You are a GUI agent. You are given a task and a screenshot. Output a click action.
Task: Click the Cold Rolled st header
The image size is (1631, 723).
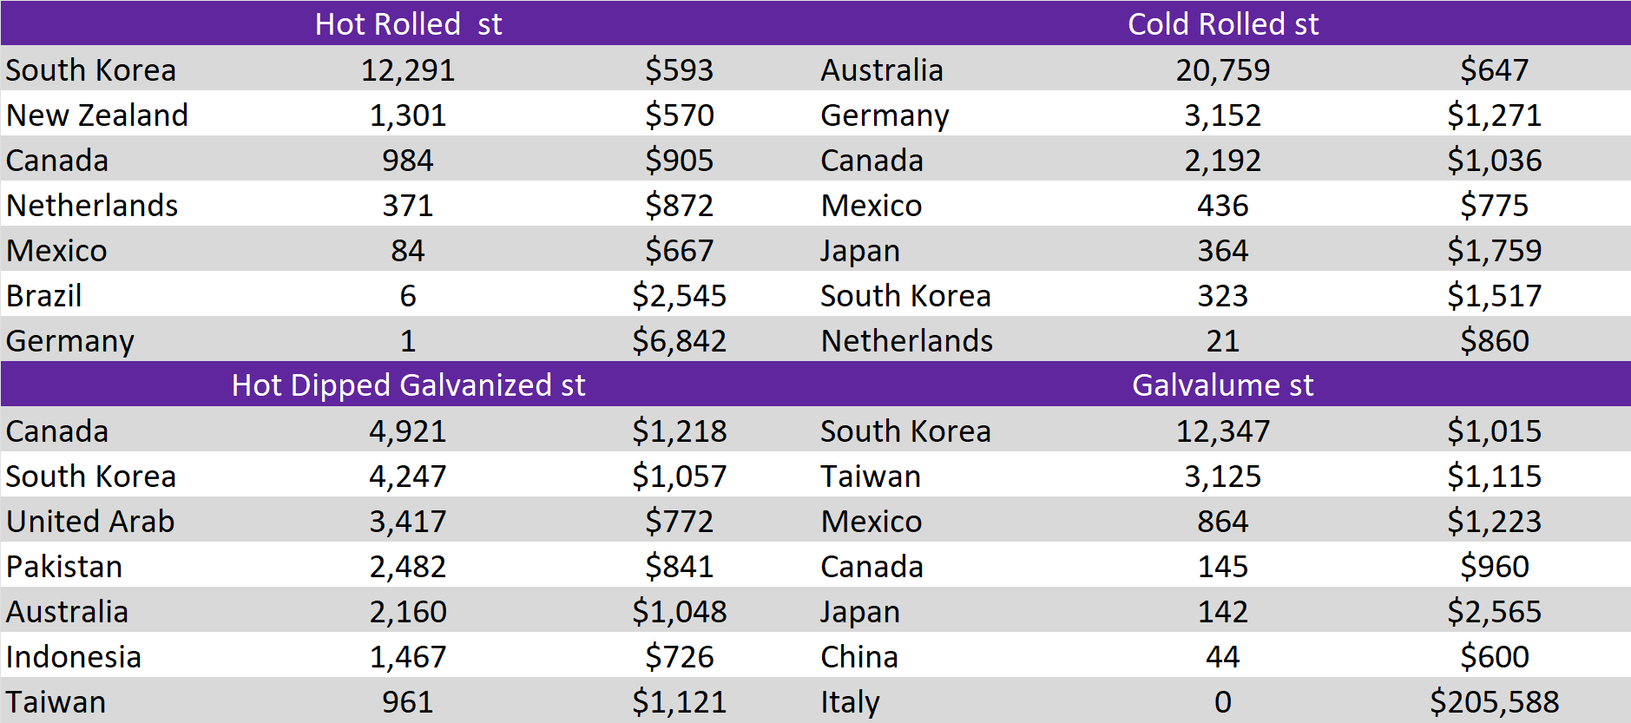pos(1222,23)
